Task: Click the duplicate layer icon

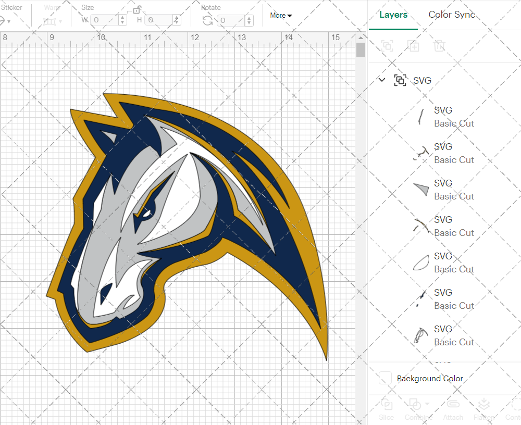Action: click(413, 46)
